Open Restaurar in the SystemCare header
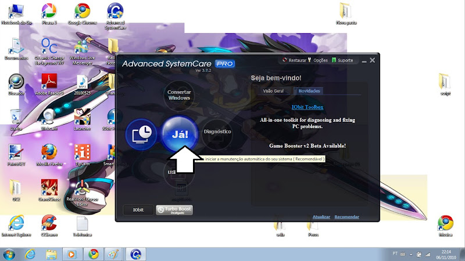This screenshot has height=261, width=465. pos(294,60)
